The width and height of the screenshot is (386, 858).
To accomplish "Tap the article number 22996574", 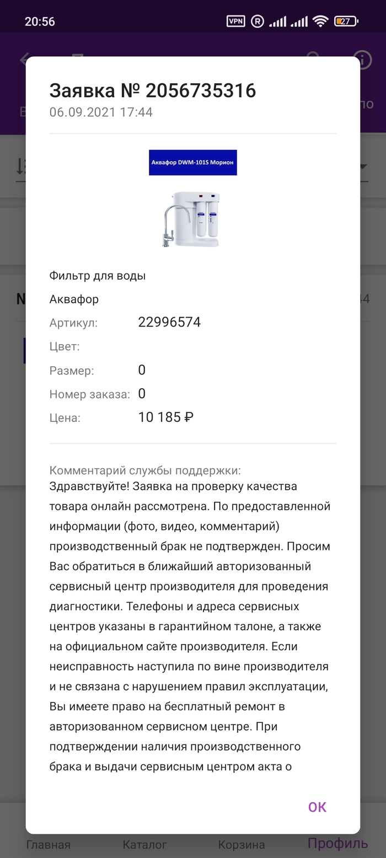I will (169, 323).
